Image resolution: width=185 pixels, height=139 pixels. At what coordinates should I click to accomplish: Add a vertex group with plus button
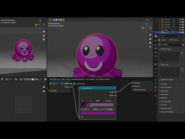point(182,53)
